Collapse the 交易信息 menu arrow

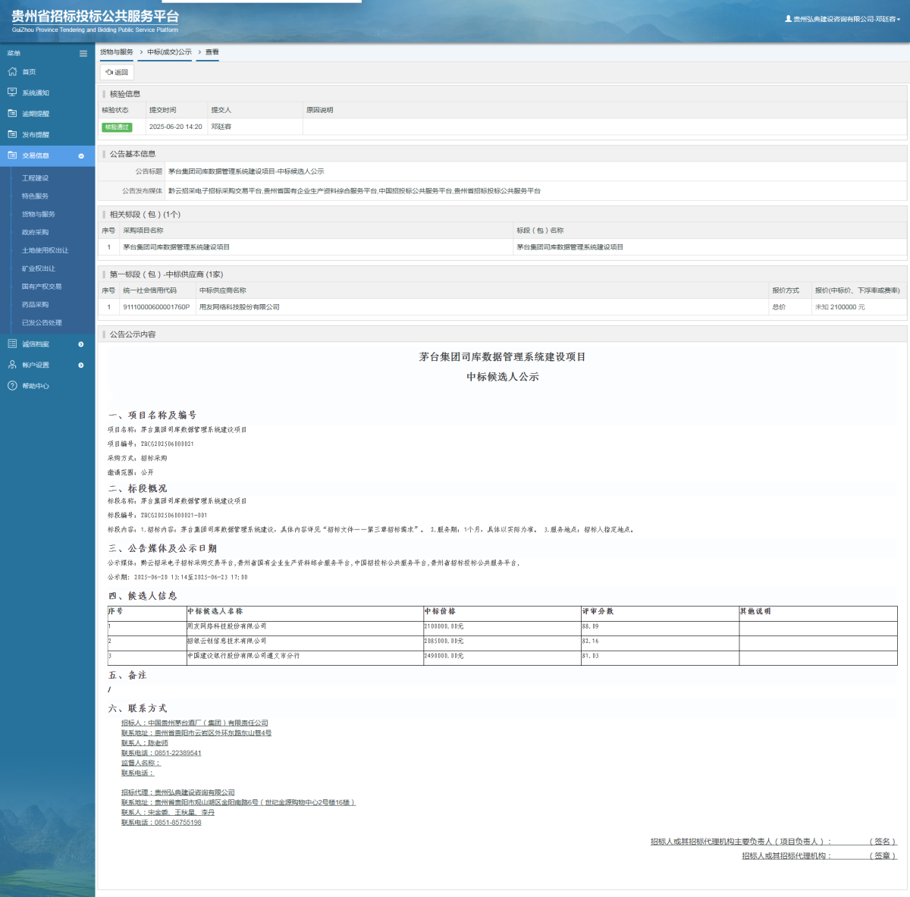tap(81, 155)
